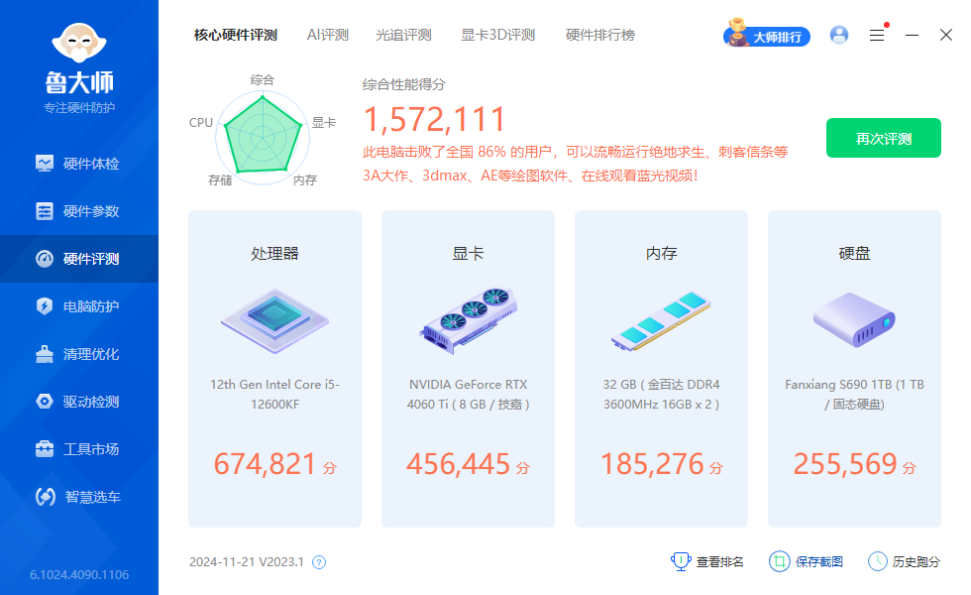
Task: Open the user account avatar icon
Action: click(839, 35)
